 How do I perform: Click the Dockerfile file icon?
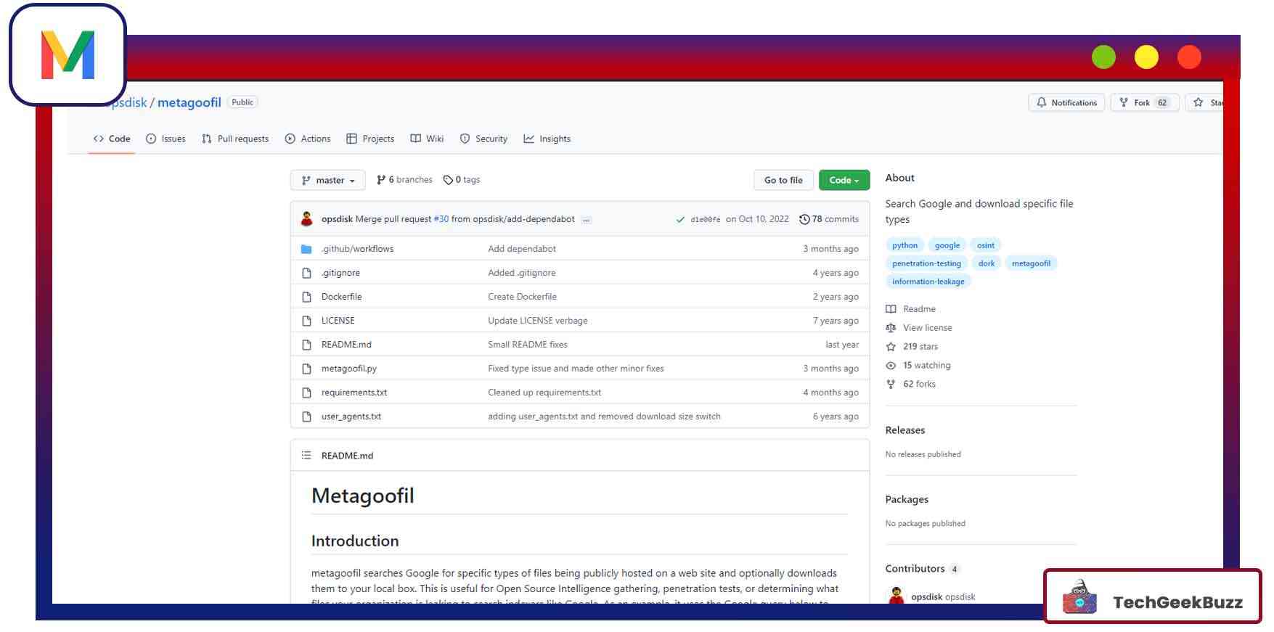click(x=306, y=297)
